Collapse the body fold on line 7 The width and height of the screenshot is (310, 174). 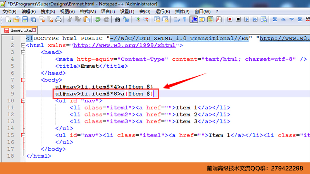click(23, 80)
